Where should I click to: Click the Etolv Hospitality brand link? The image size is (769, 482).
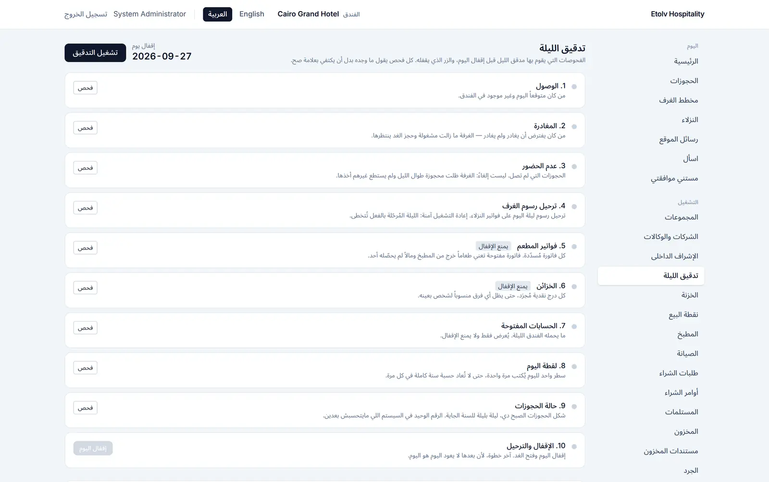coord(677,14)
